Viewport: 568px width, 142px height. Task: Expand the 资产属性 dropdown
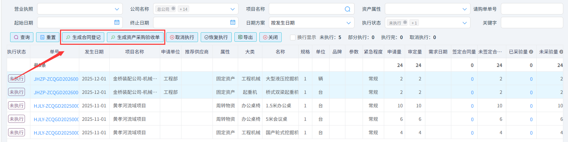[464, 9]
